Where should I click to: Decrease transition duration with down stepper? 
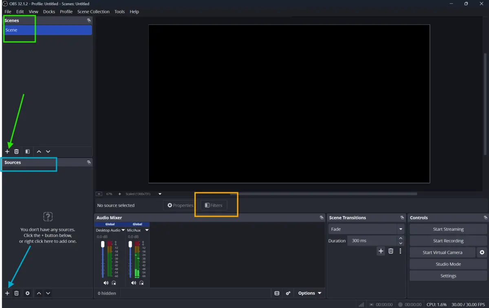401,243
